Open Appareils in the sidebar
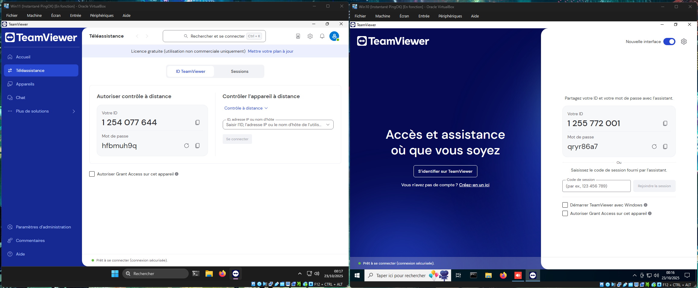 [25, 84]
